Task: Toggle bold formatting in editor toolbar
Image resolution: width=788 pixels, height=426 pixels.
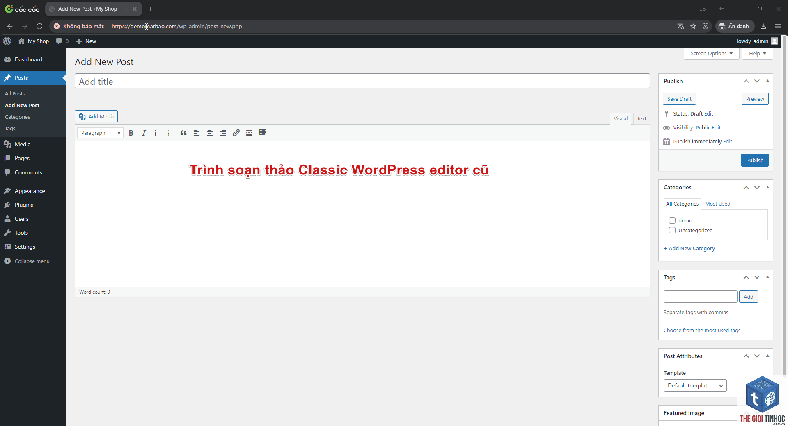Action: point(131,133)
